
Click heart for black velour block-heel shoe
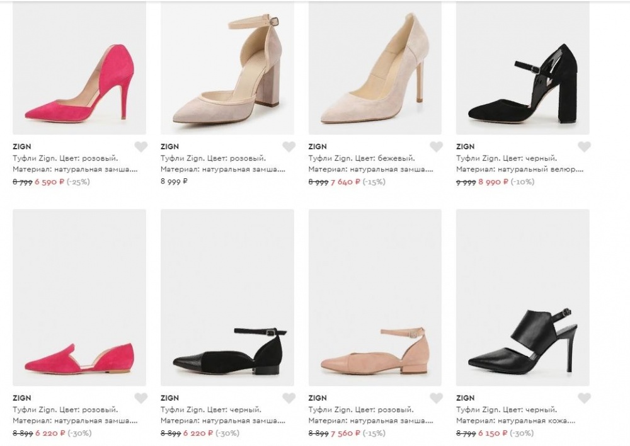click(585, 147)
